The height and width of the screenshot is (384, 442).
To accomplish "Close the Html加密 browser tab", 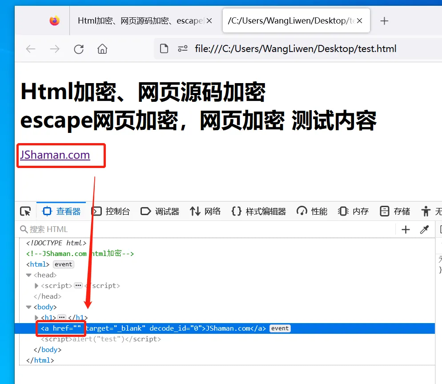I will (209, 21).
